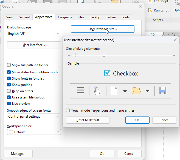Click the Manage... button

(18, 153)
